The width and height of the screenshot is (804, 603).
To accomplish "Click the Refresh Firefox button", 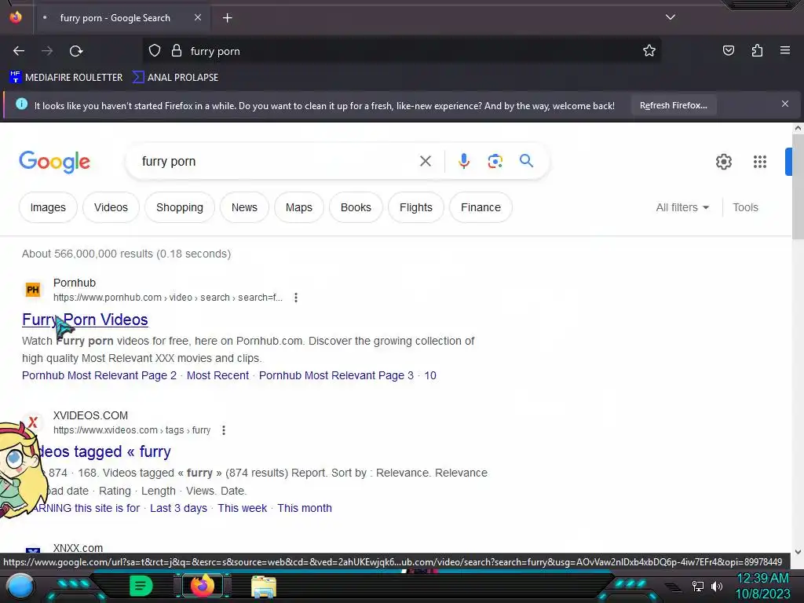I will (x=673, y=105).
